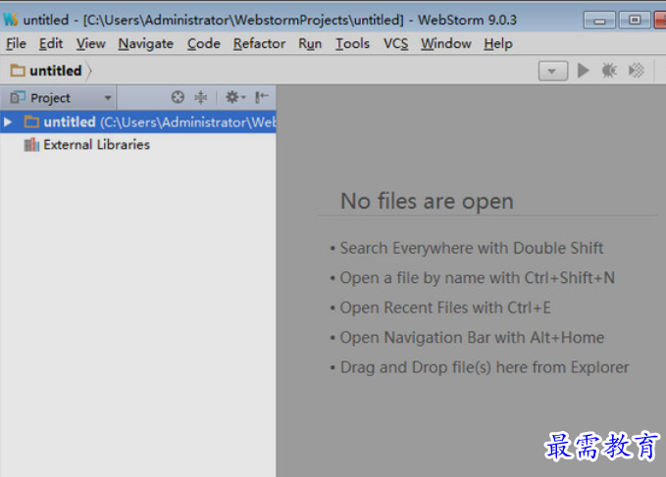Open the File menu
This screenshot has height=477, width=666.
(x=16, y=43)
